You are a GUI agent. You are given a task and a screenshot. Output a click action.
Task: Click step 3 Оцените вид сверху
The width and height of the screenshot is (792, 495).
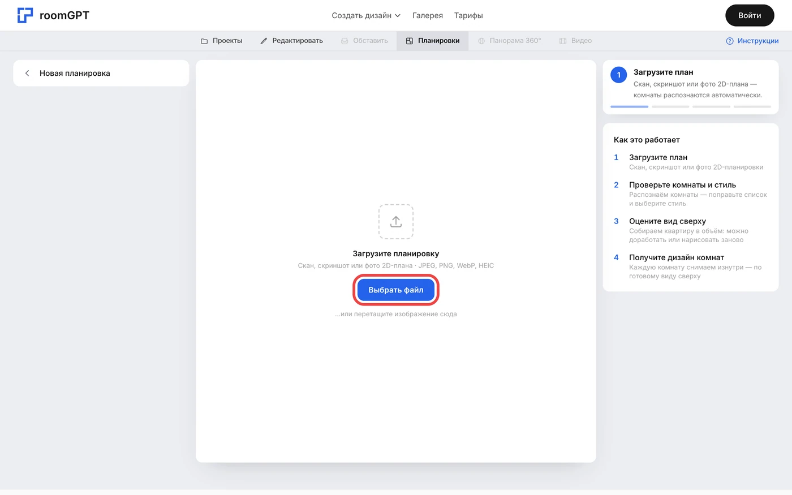(x=691, y=230)
